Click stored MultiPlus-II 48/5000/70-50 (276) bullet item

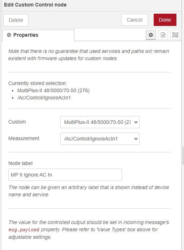tap(53, 90)
